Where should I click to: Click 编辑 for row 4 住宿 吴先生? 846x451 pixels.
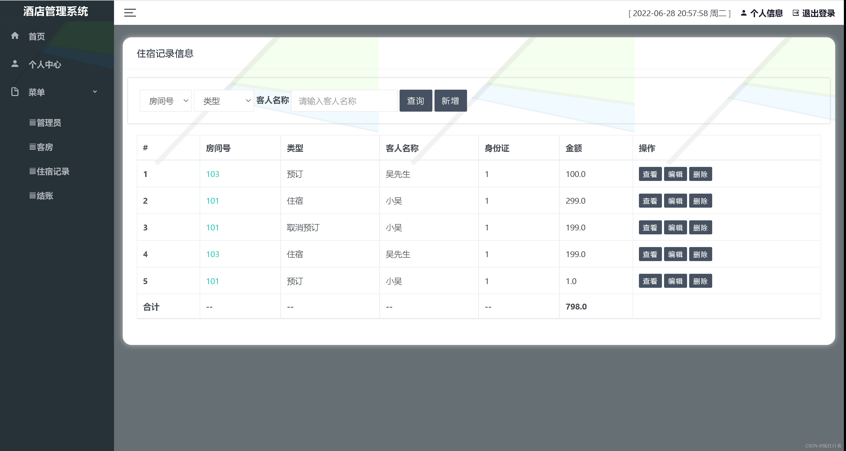(x=675, y=254)
